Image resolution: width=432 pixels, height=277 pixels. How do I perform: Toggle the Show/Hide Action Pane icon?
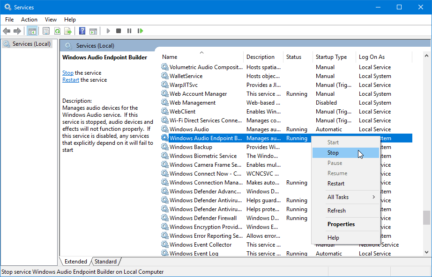pyautogui.click(x=93, y=31)
